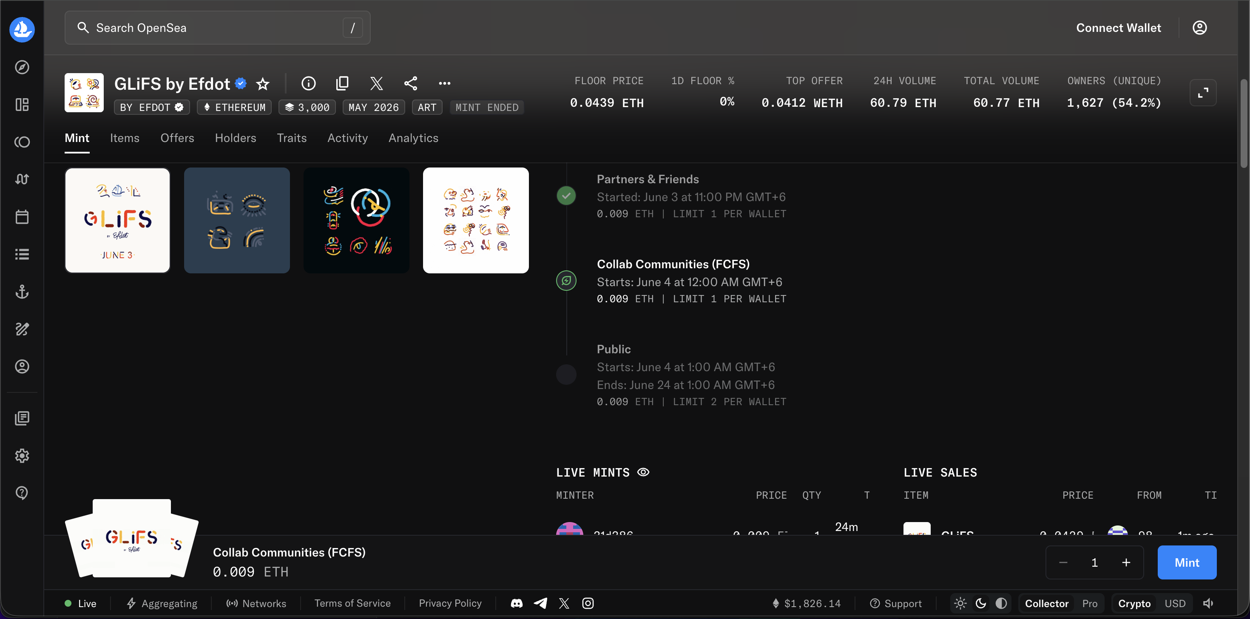Open the more options ellipsis menu
Screen dimensions: 1250x619
(x=444, y=83)
